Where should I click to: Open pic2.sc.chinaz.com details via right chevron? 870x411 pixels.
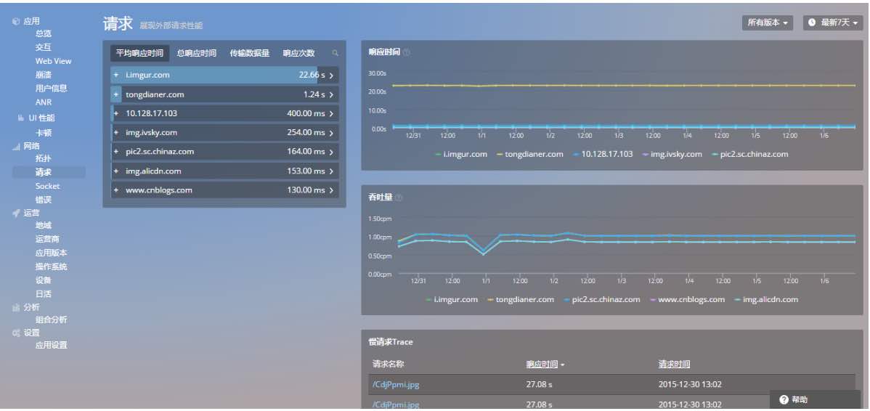(x=331, y=152)
